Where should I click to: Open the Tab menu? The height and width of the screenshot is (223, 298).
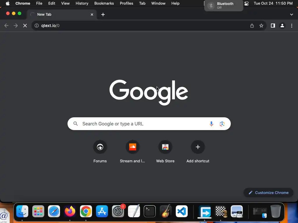pos(142,3)
